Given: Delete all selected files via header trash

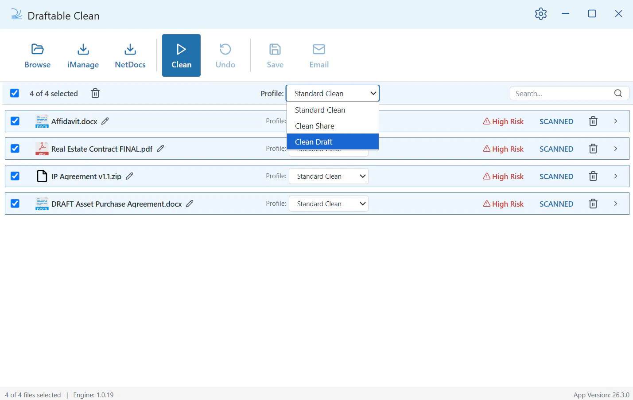Looking at the screenshot, I should click(x=95, y=93).
